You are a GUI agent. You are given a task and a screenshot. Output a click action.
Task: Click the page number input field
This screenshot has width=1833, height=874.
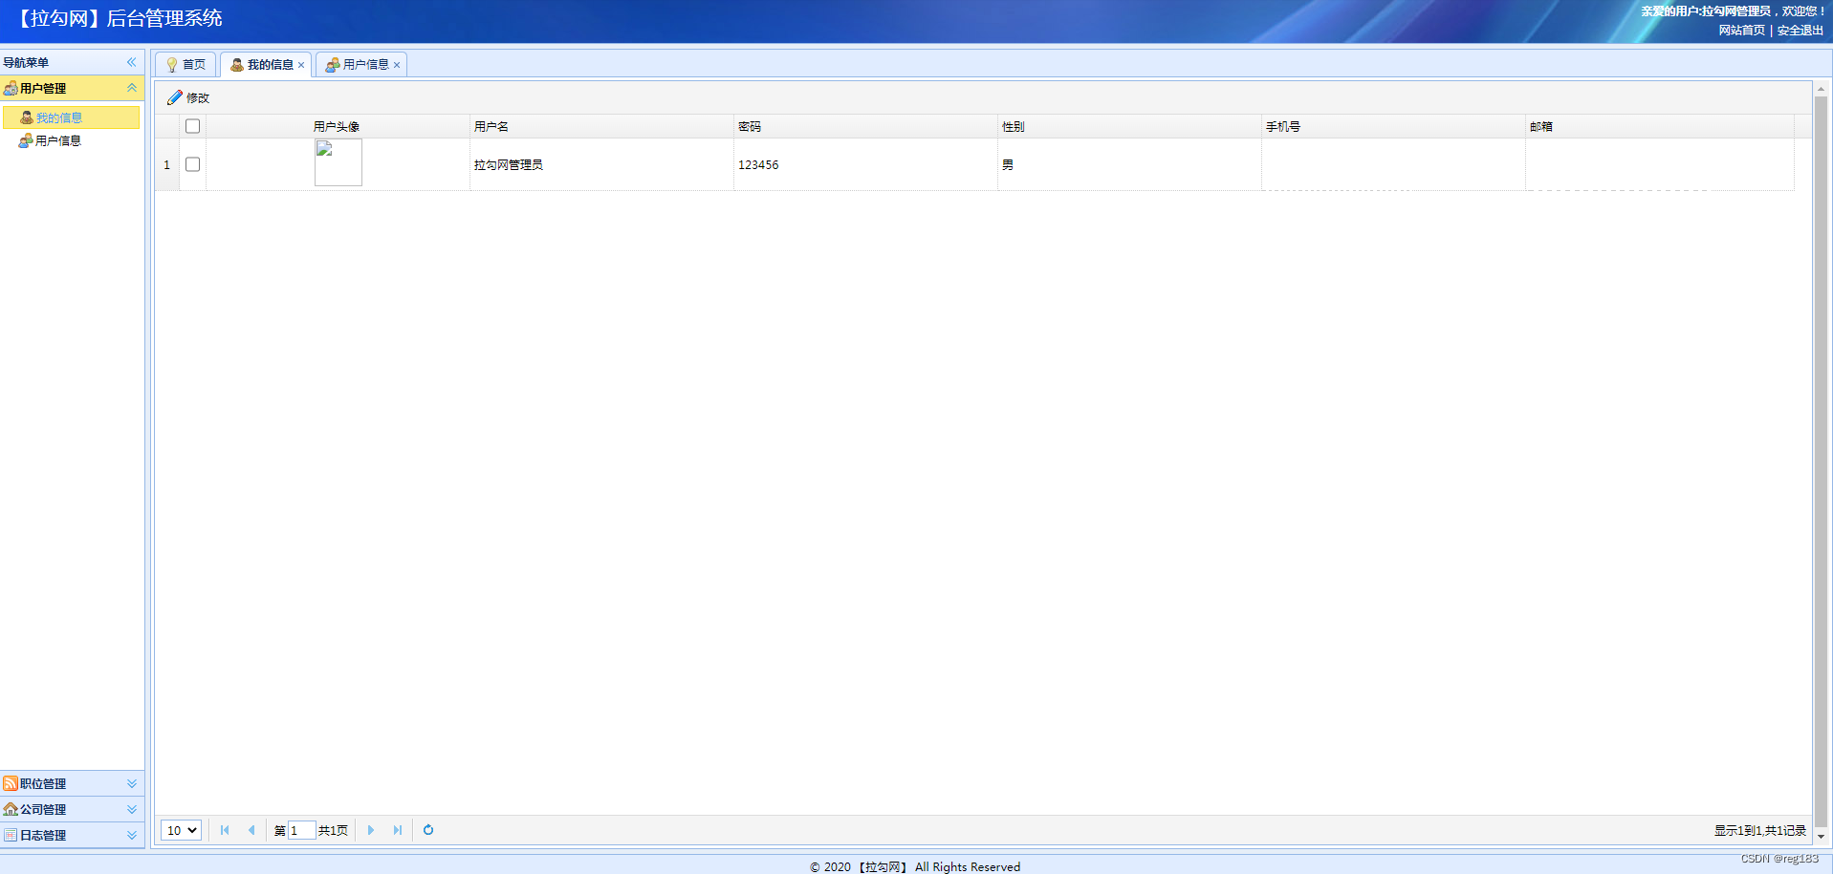pyautogui.click(x=301, y=830)
